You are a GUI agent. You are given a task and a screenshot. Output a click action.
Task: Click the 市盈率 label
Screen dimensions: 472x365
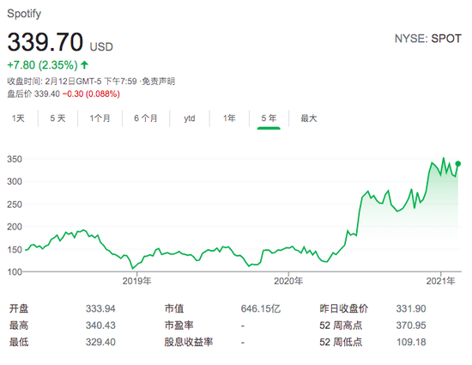[x=179, y=325]
